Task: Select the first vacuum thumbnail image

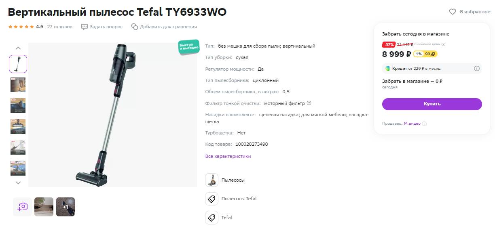Action: (x=18, y=64)
